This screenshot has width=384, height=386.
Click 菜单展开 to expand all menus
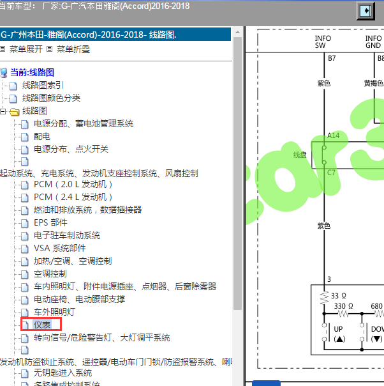[x=26, y=49]
